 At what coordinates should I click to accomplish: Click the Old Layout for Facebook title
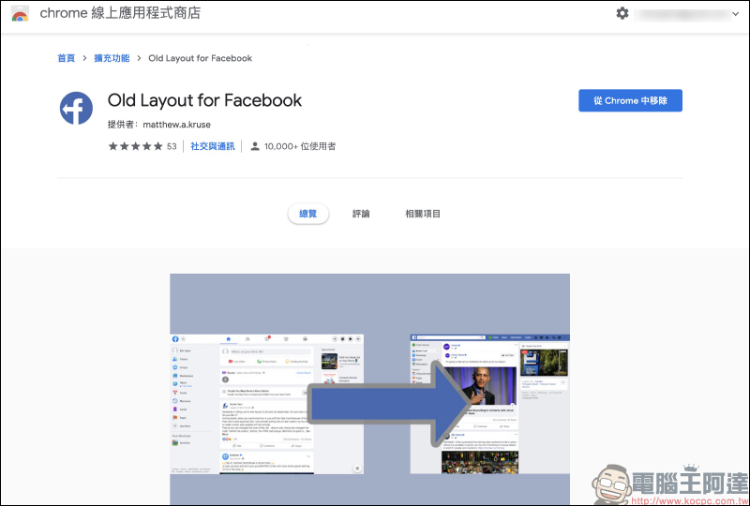pyautogui.click(x=204, y=100)
